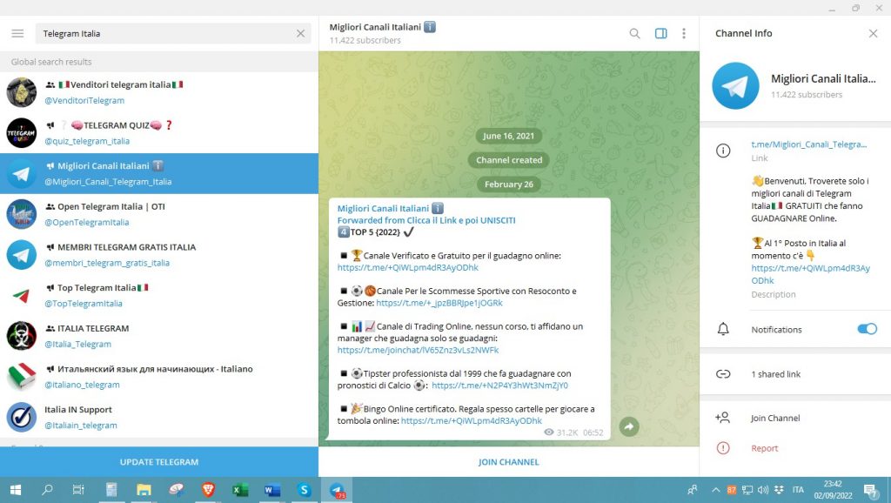Toggle the column view icon in chat header
The height and width of the screenshot is (503, 891).
pos(660,33)
